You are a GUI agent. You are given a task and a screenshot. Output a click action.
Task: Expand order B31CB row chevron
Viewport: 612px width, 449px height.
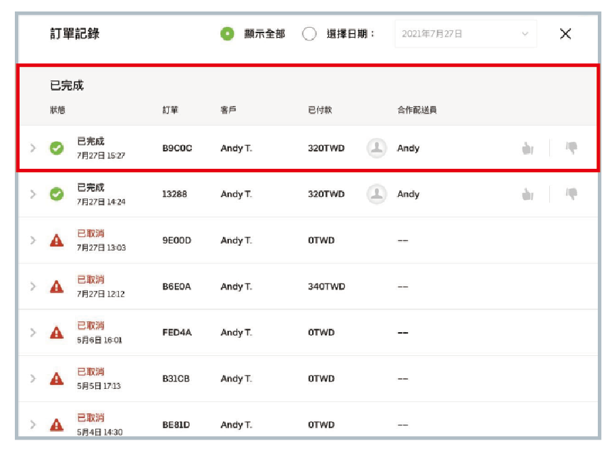pos(33,378)
